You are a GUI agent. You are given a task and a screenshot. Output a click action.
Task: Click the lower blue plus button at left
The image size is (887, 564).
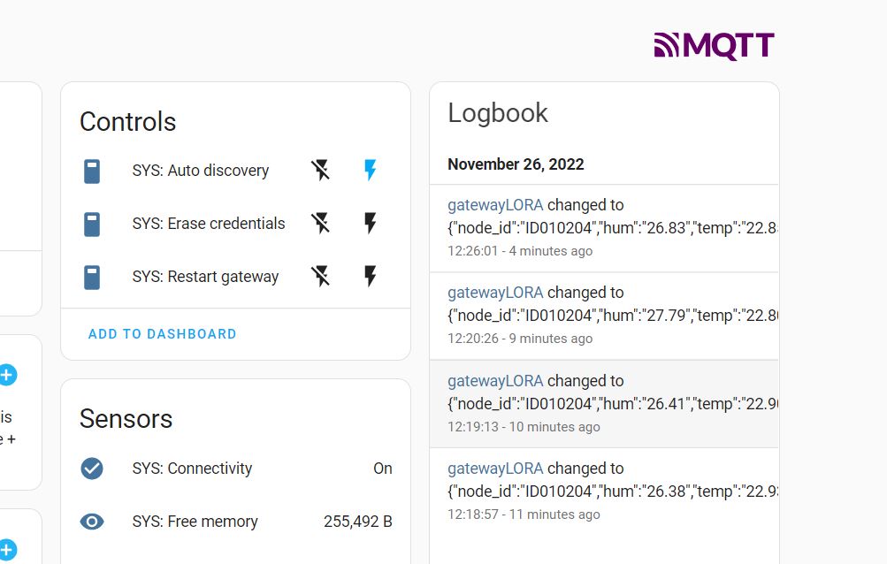click(7, 550)
